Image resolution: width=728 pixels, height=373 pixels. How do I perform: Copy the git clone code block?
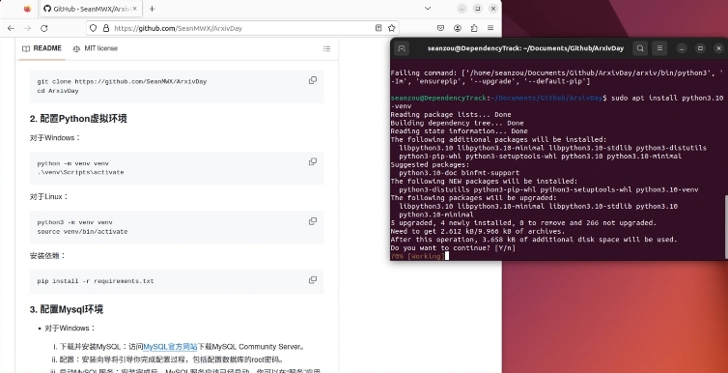click(313, 80)
